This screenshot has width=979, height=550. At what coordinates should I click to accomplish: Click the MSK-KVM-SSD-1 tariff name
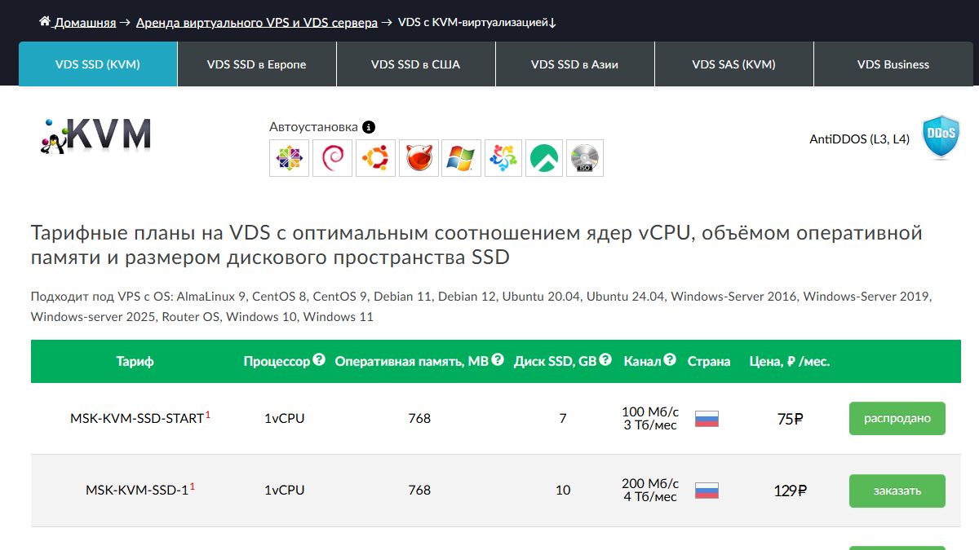point(137,491)
